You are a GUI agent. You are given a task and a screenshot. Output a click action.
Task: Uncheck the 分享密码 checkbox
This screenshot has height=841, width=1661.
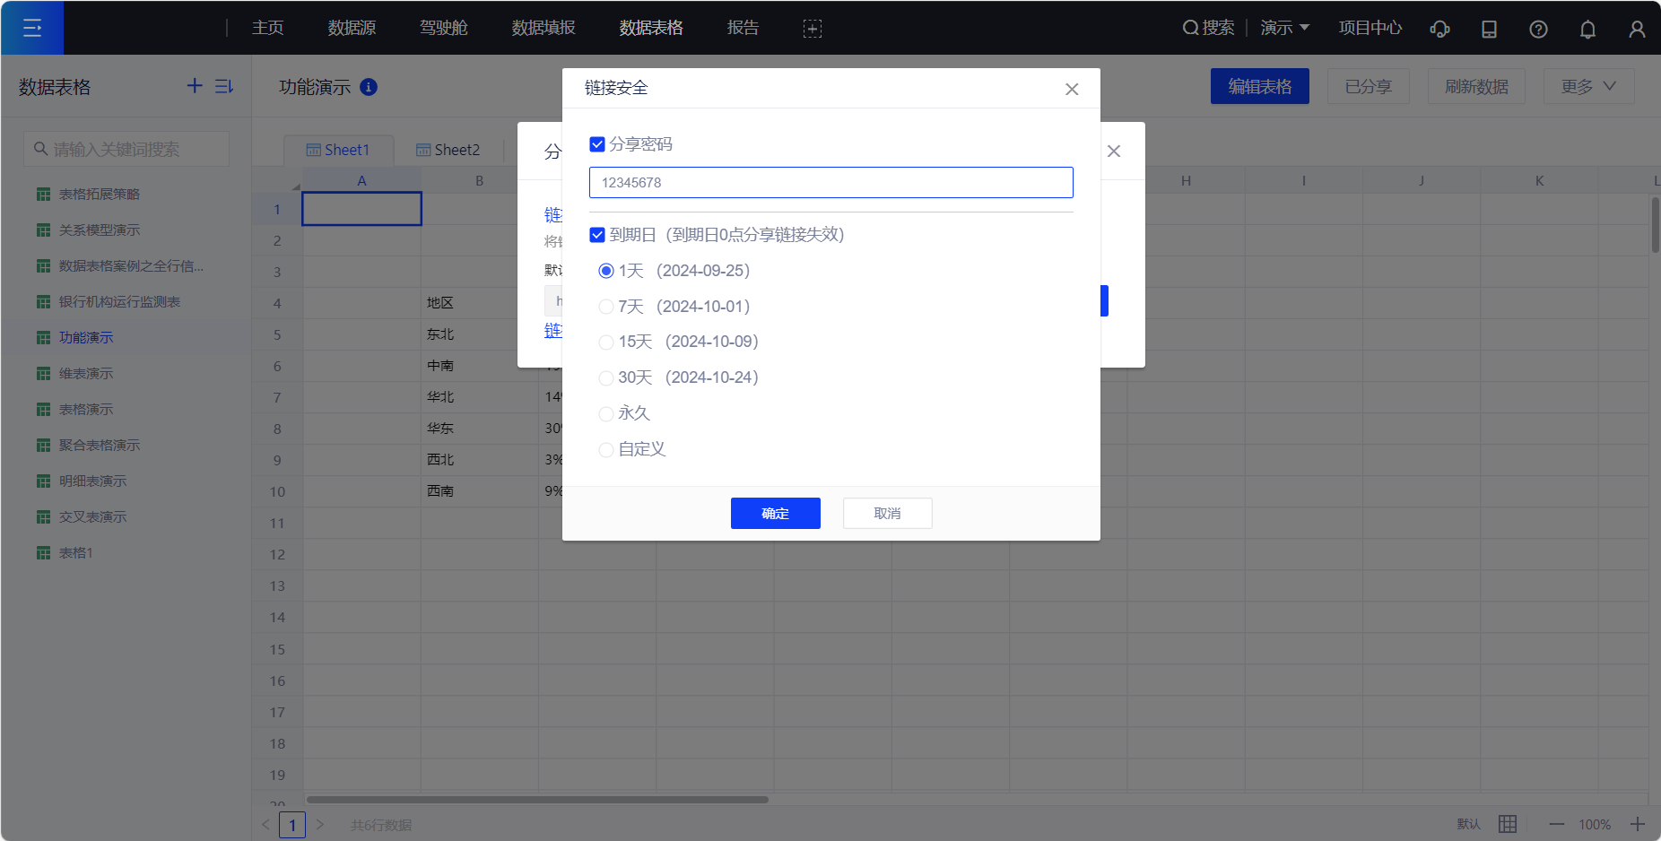click(597, 144)
